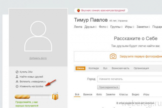Click Загрузите первую фотографию link
The width and height of the screenshot is (162, 108).
[x=141, y=56]
